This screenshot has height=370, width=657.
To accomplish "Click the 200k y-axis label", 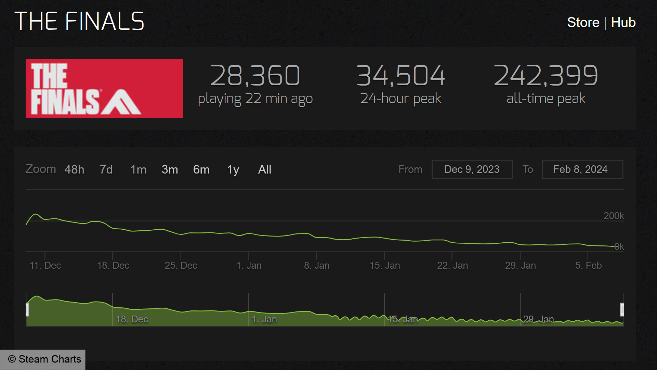I will [614, 216].
